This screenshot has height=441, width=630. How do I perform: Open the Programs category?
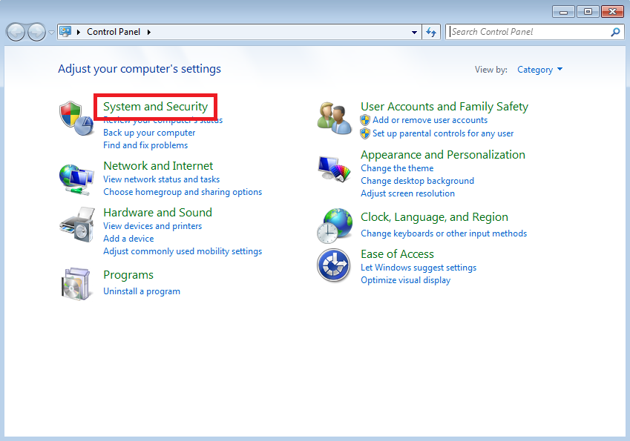[x=128, y=275]
